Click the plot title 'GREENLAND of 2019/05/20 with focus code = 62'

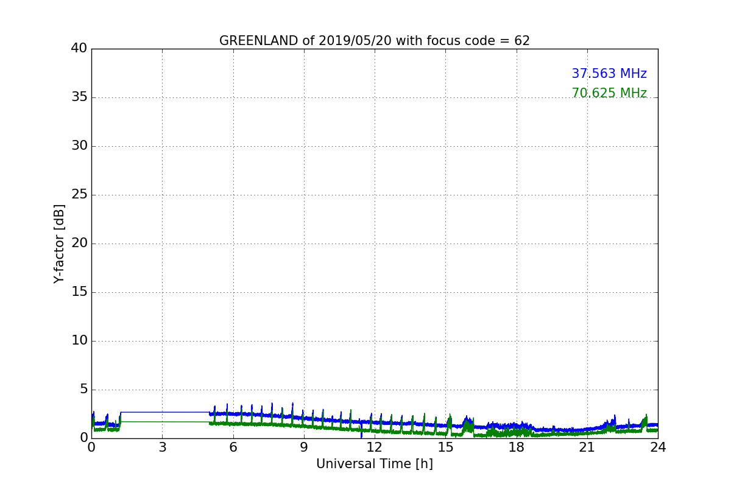(375, 41)
